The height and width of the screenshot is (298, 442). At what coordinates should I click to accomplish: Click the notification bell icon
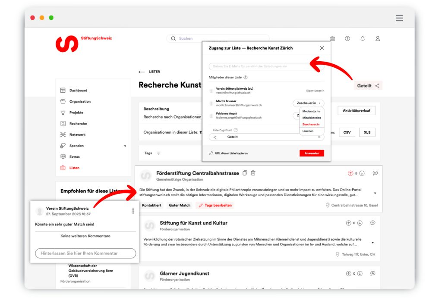(363, 38)
